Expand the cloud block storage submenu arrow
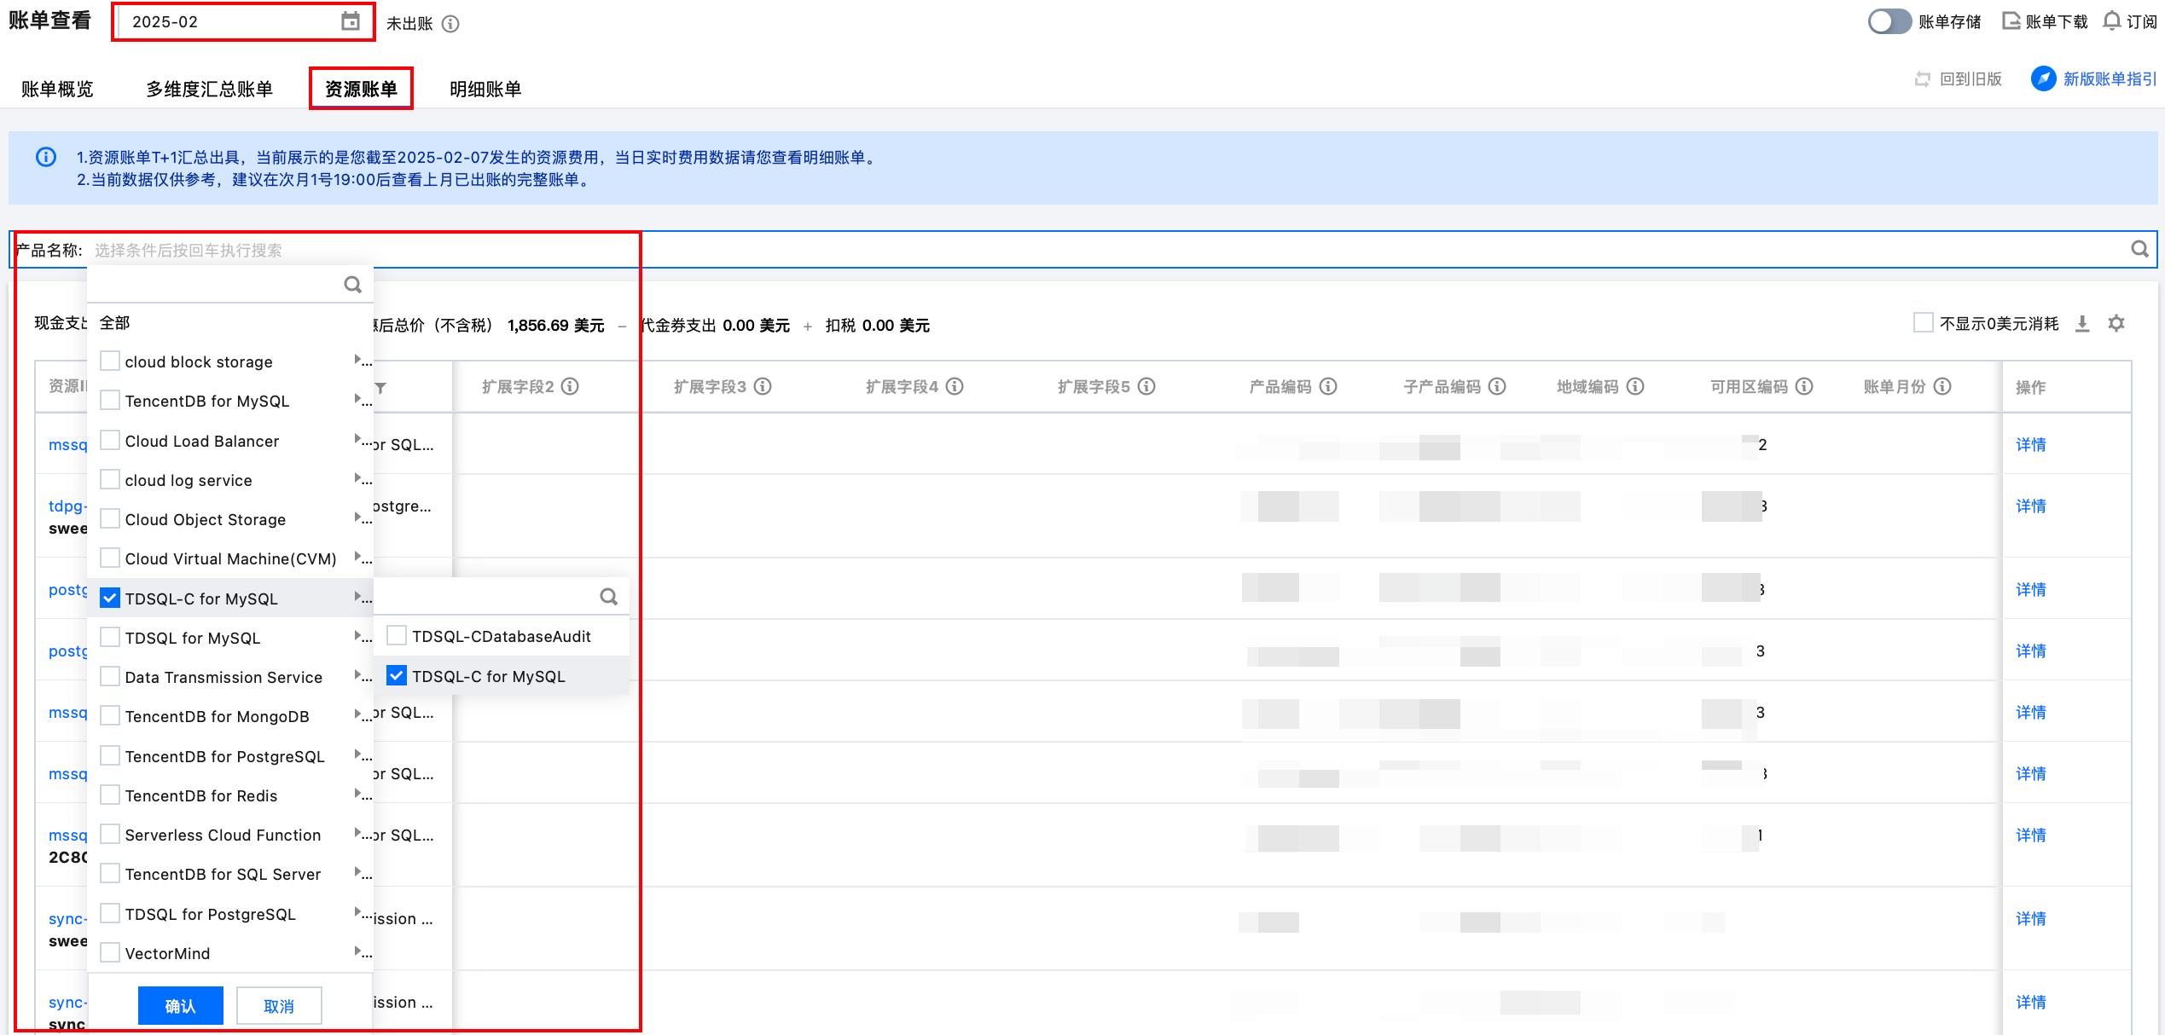2165x1035 pixels. [x=358, y=361]
